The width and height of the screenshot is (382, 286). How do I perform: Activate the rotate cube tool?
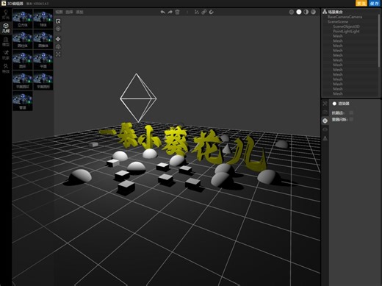click(x=58, y=46)
